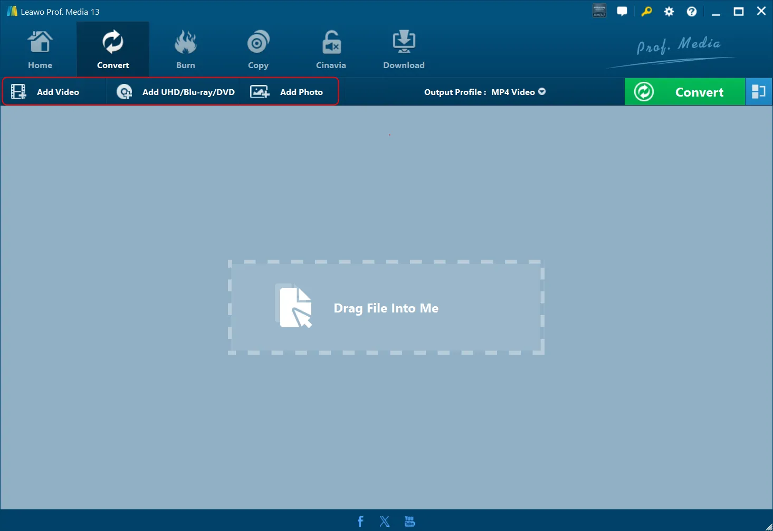
Task: Open the feedback chat bubble icon
Action: (622, 11)
